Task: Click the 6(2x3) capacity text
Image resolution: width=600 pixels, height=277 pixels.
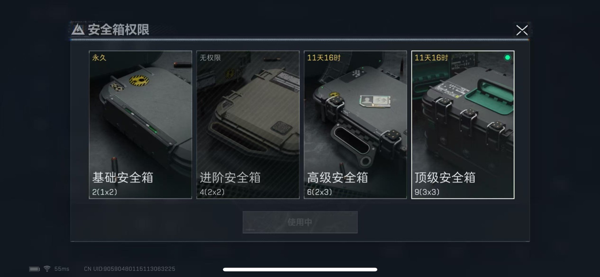Action: [320, 192]
